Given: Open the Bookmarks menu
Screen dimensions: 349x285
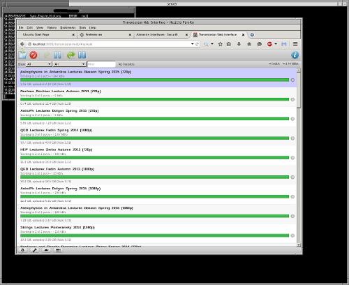Looking at the screenshot, I should [x=68, y=27].
